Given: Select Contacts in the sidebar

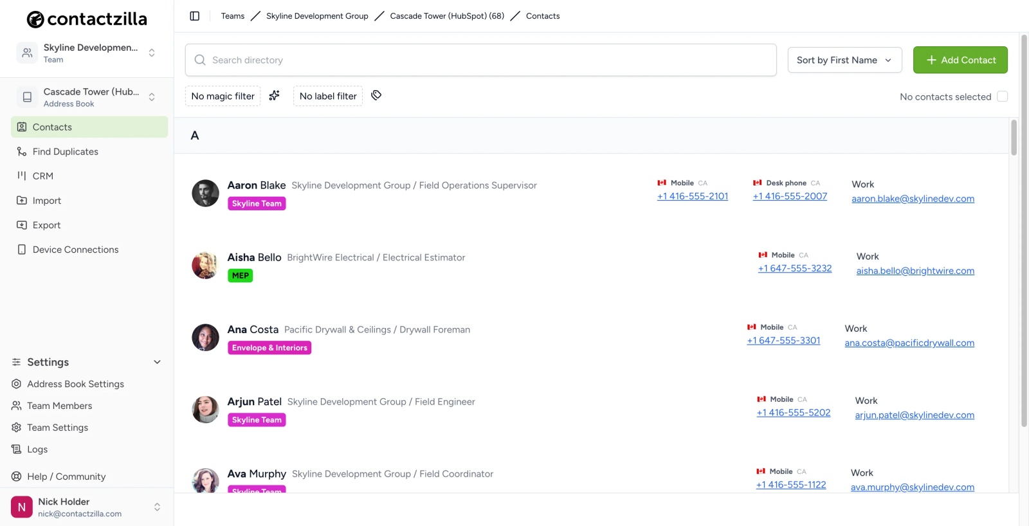Looking at the screenshot, I should point(89,127).
